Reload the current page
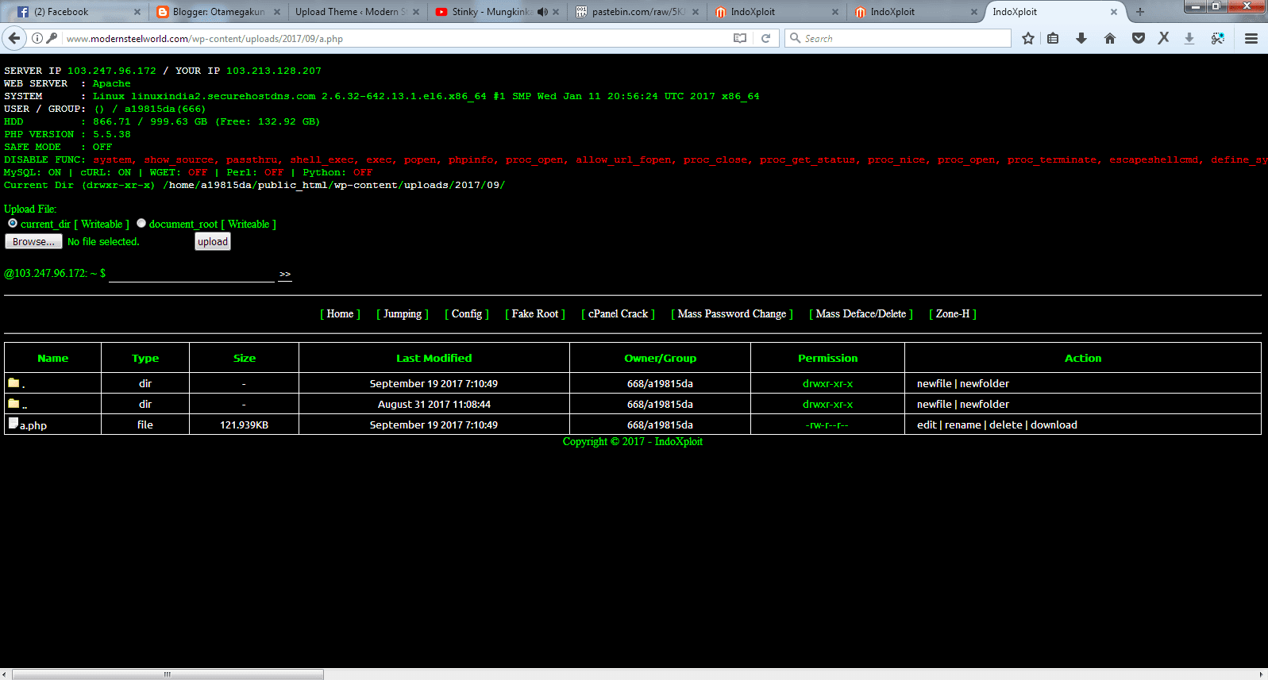1268x680 pixels. [x=766, y=38]
